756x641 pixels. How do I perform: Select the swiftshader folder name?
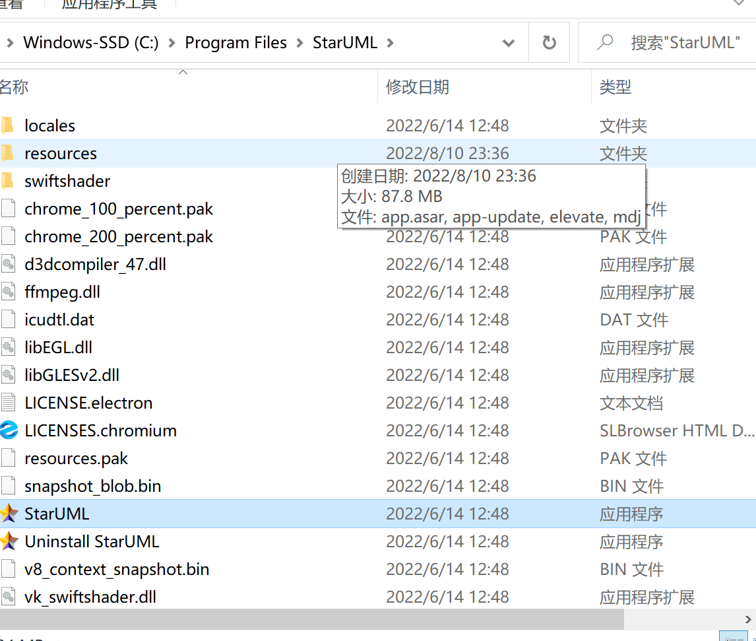click(67, 181)
